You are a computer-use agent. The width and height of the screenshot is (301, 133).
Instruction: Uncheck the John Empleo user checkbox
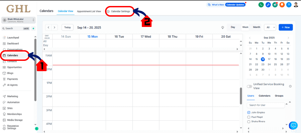(249, 112)
